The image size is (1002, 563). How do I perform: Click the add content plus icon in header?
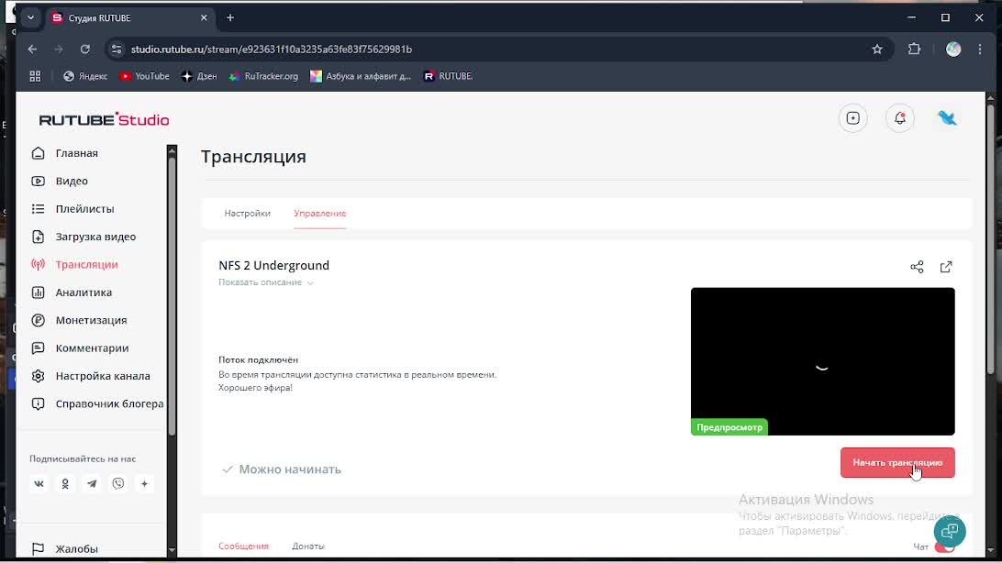pos(853,118)
